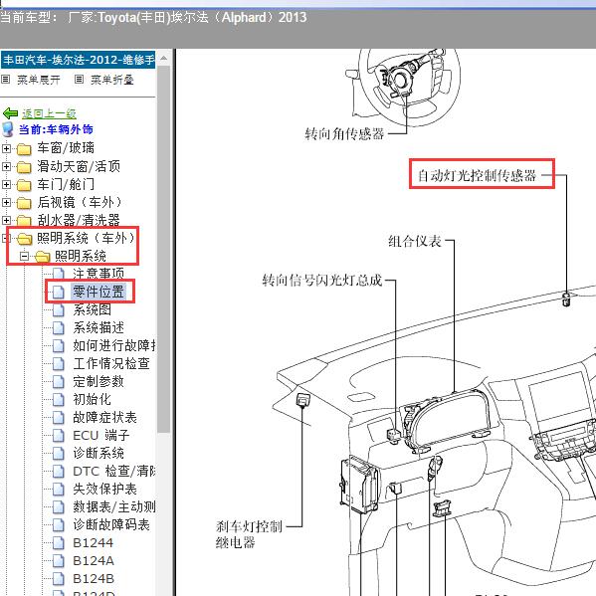Expand the 滑动天窗/活顶 folder
596x596 pixels.
(x=6, y=166)
